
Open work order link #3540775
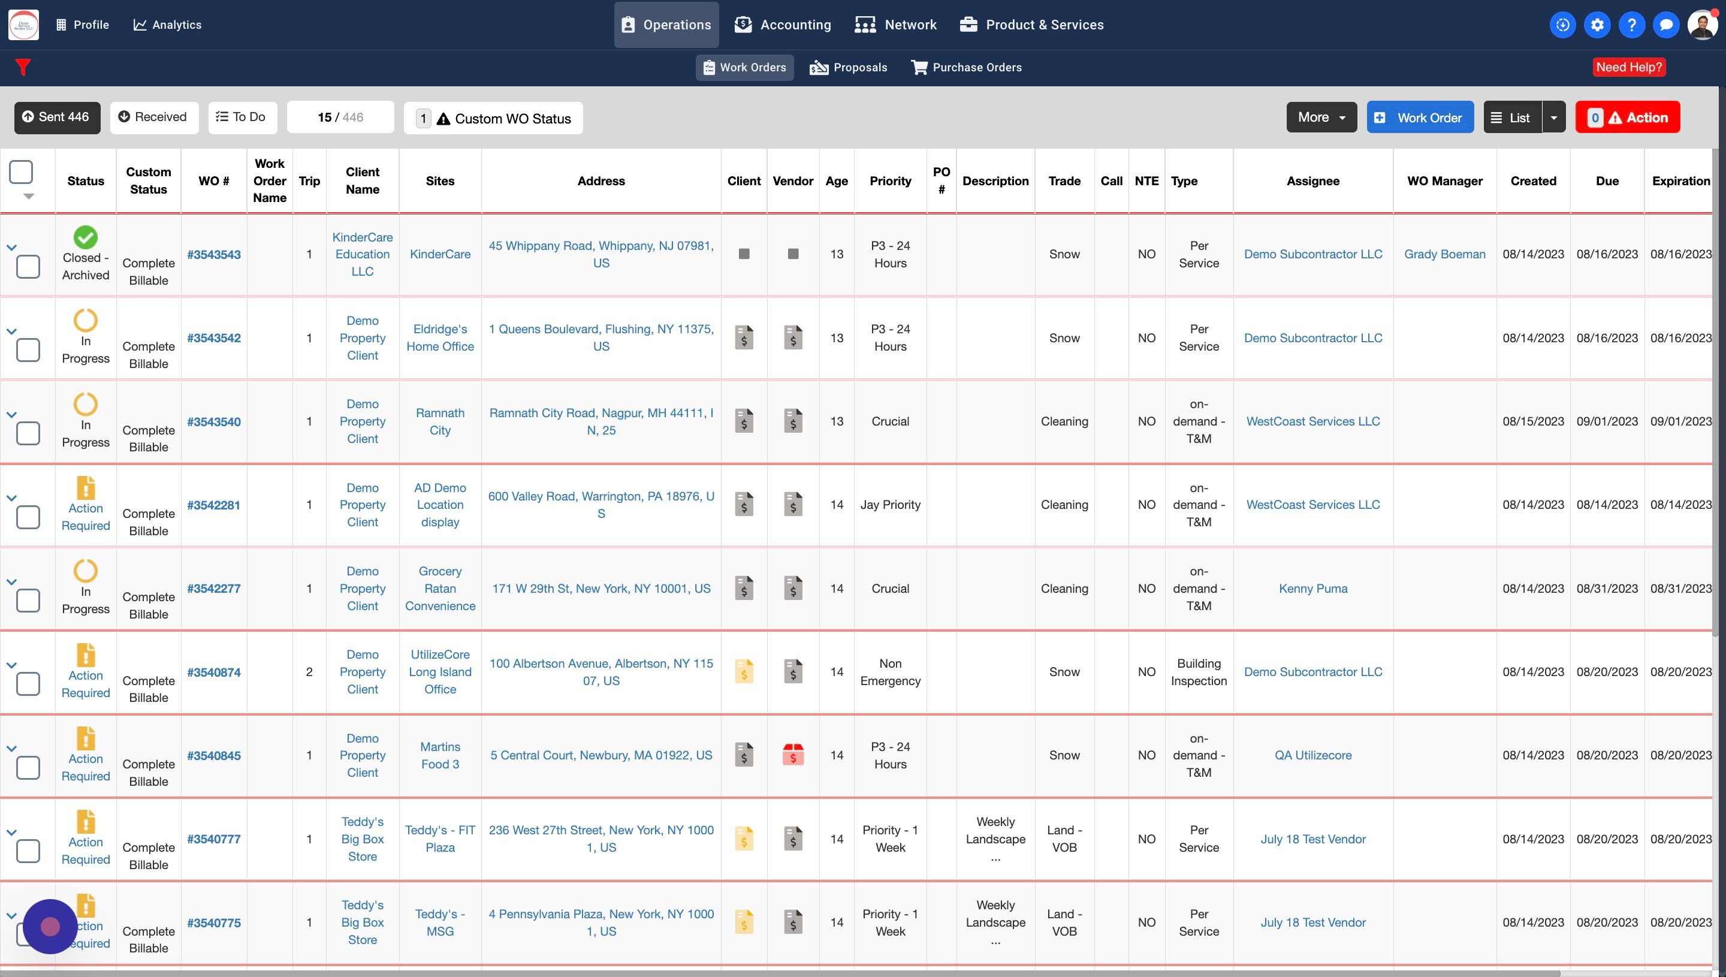[x=214, y=922]
